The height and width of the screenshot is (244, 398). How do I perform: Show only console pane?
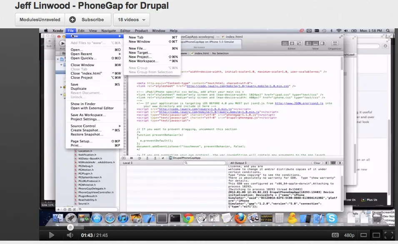pyautogui.click(x=339, y=163)
